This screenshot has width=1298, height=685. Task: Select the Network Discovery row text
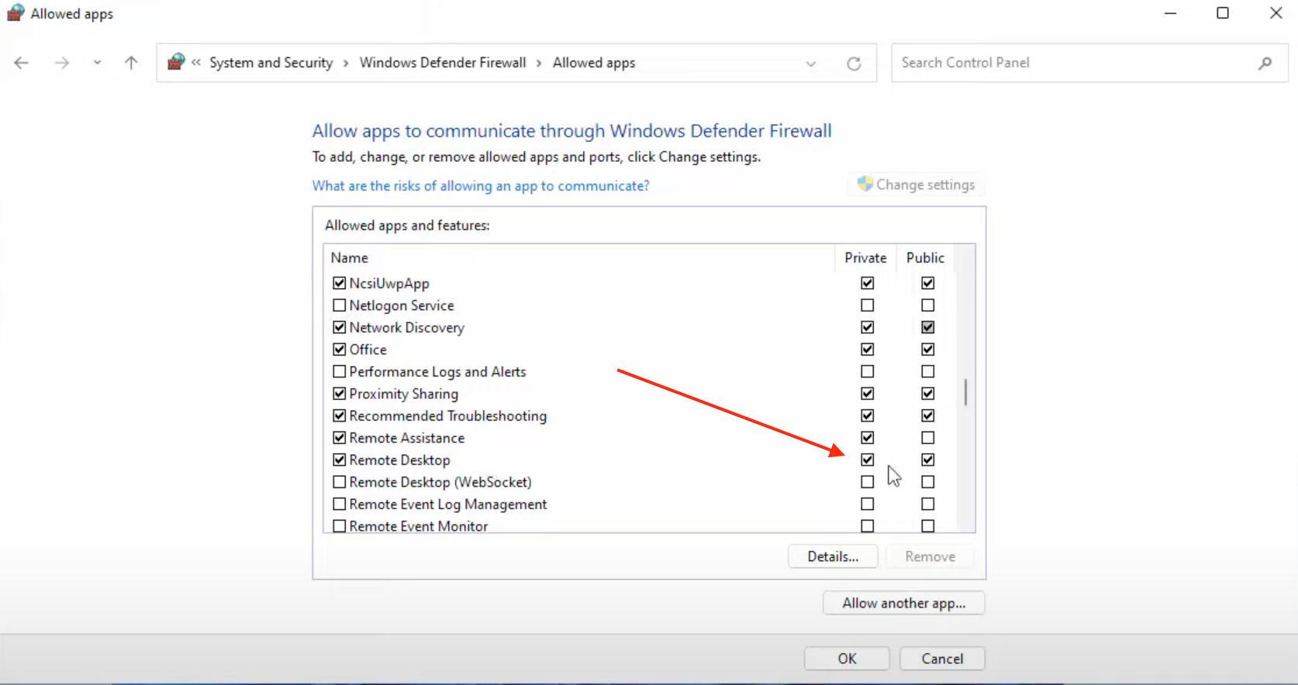(x=407, y=328)
